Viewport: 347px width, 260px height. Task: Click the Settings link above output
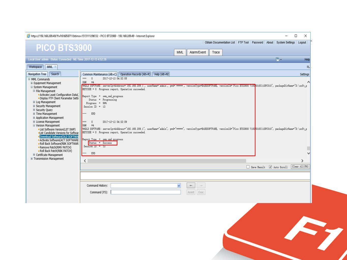[305, 74]
